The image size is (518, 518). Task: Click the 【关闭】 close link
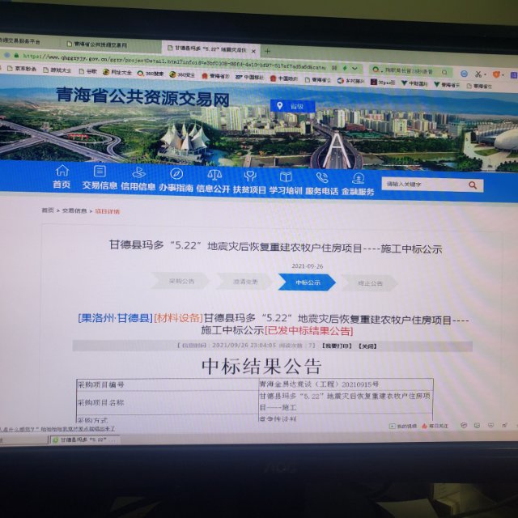click(367, 346)
